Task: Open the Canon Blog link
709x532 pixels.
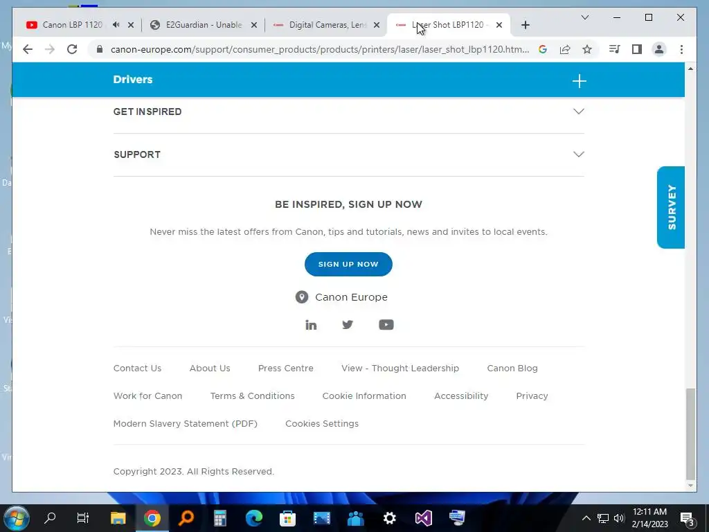Action: 512,369
